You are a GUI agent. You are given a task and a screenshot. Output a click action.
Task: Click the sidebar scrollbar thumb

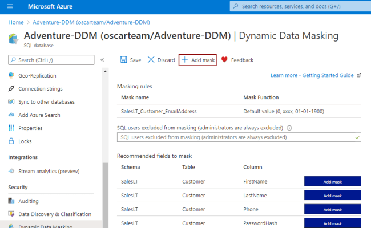pyautogui.click(x=105, y=196)
